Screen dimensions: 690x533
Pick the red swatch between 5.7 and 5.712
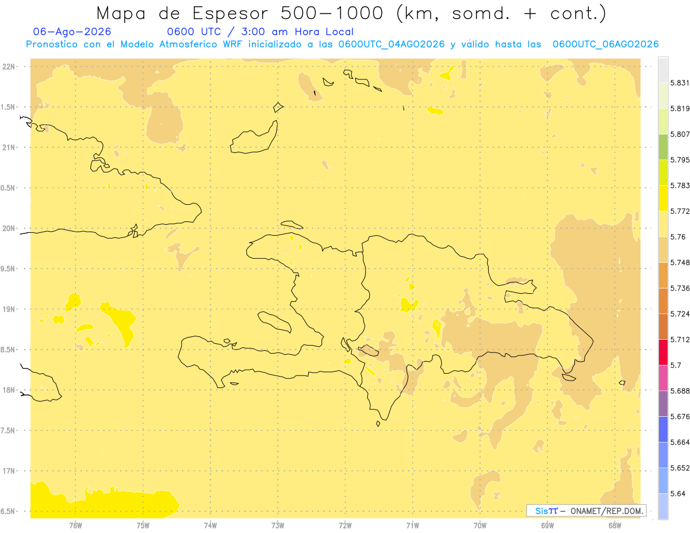coord(663,352)
